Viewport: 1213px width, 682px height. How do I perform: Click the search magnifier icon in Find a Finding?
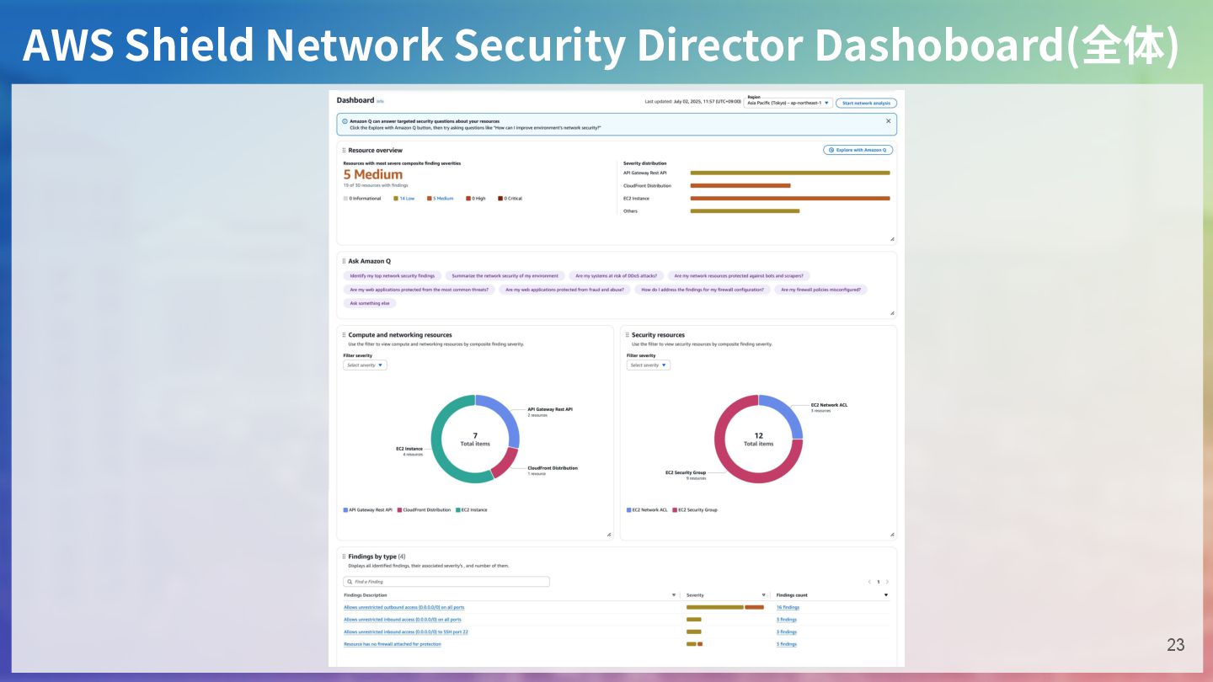tap(350, 582)
